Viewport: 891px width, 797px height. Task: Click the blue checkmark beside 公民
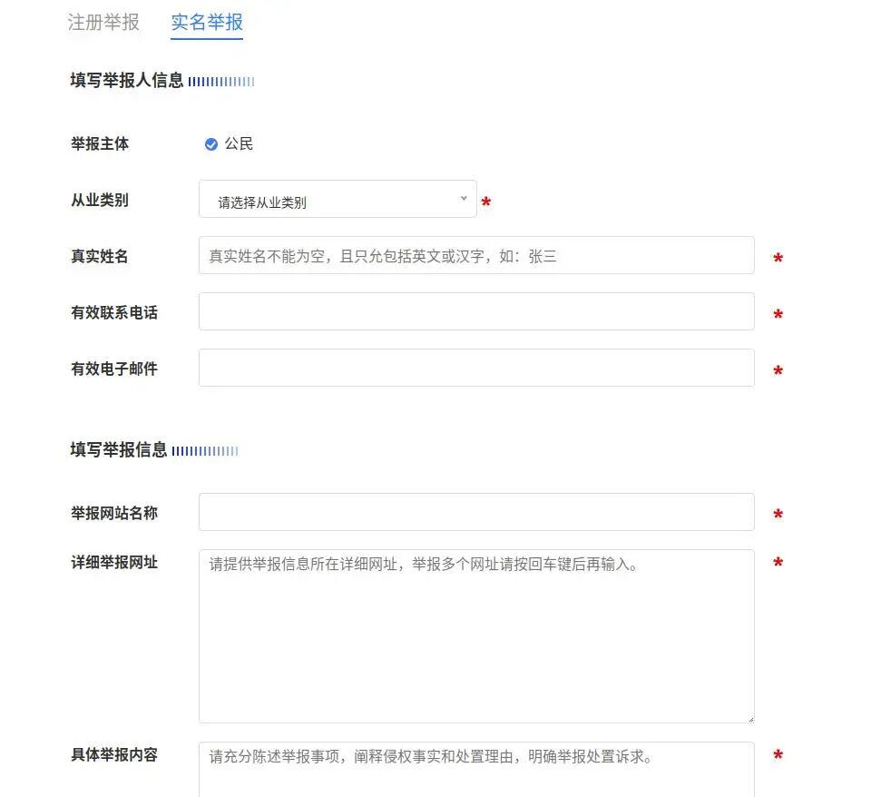tap(211, 143)
